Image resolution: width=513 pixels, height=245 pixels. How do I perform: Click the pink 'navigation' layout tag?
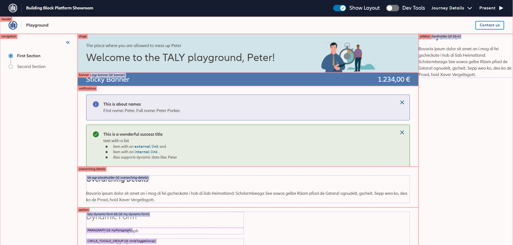(9, 36)
